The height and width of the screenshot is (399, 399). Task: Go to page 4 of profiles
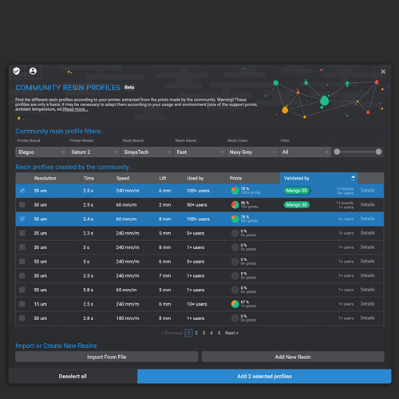point(211,333)
